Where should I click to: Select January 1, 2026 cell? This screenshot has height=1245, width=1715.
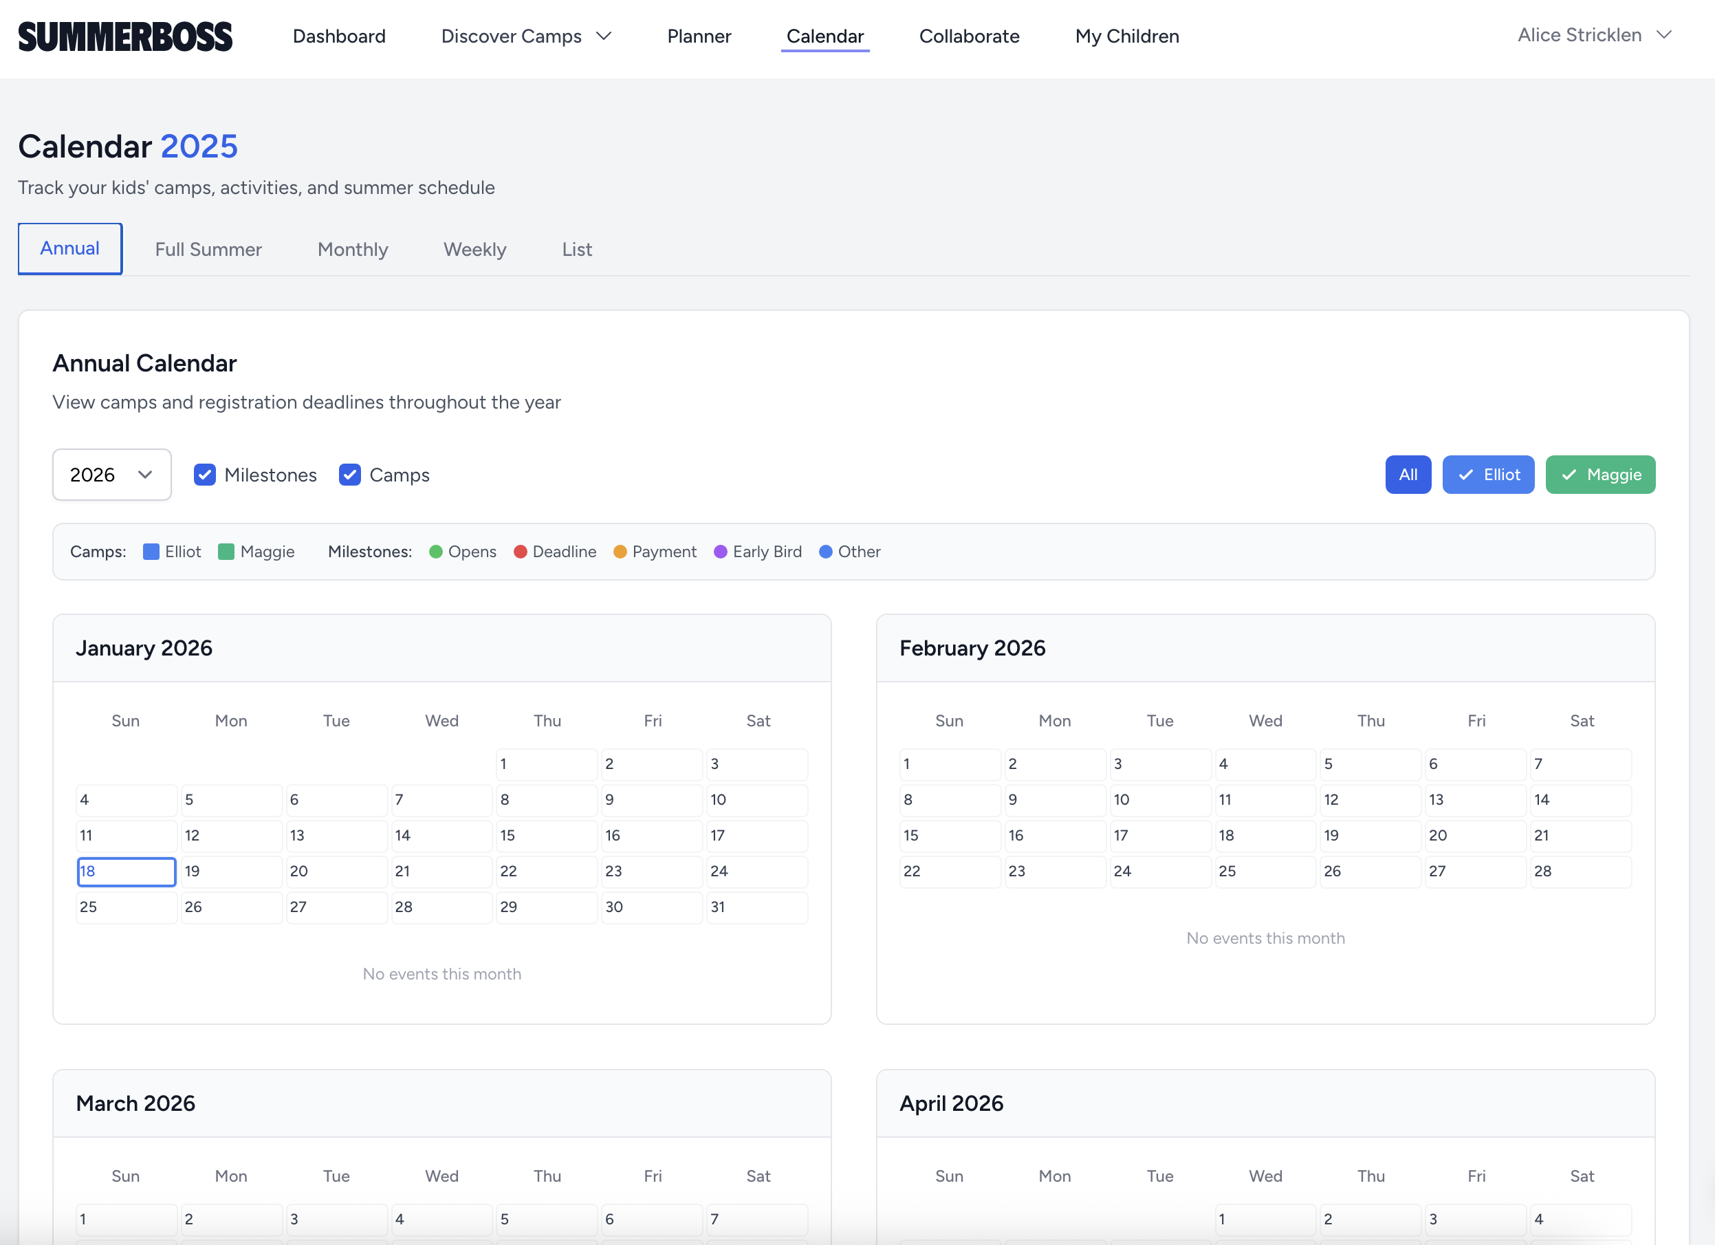coord(547,764)
